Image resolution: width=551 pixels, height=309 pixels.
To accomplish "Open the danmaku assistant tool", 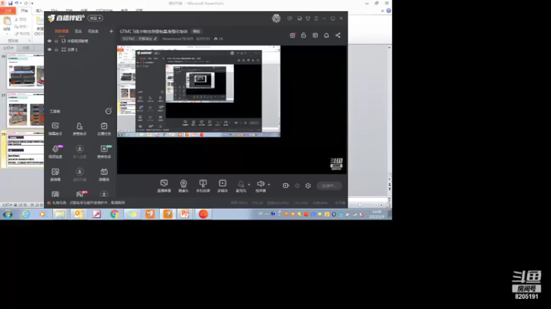I will click(55, 128).
